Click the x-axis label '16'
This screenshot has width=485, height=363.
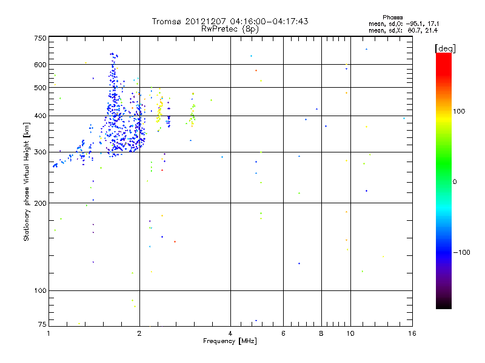(x=412, y=333)
